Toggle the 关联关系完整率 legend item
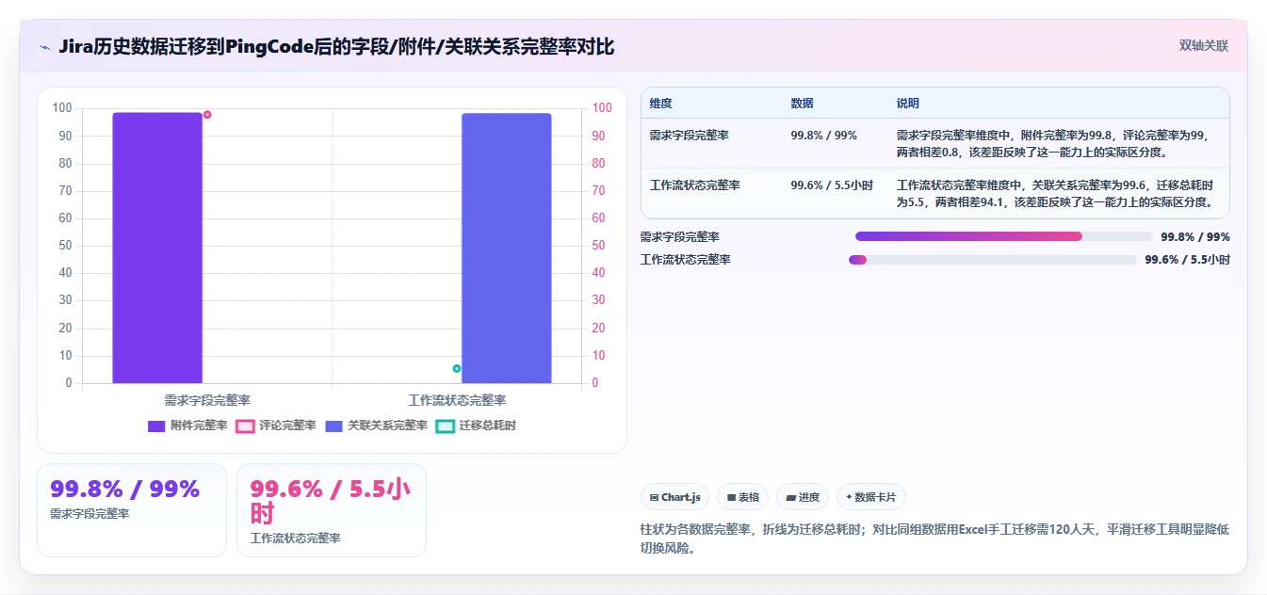 click(x=376, y=426)
